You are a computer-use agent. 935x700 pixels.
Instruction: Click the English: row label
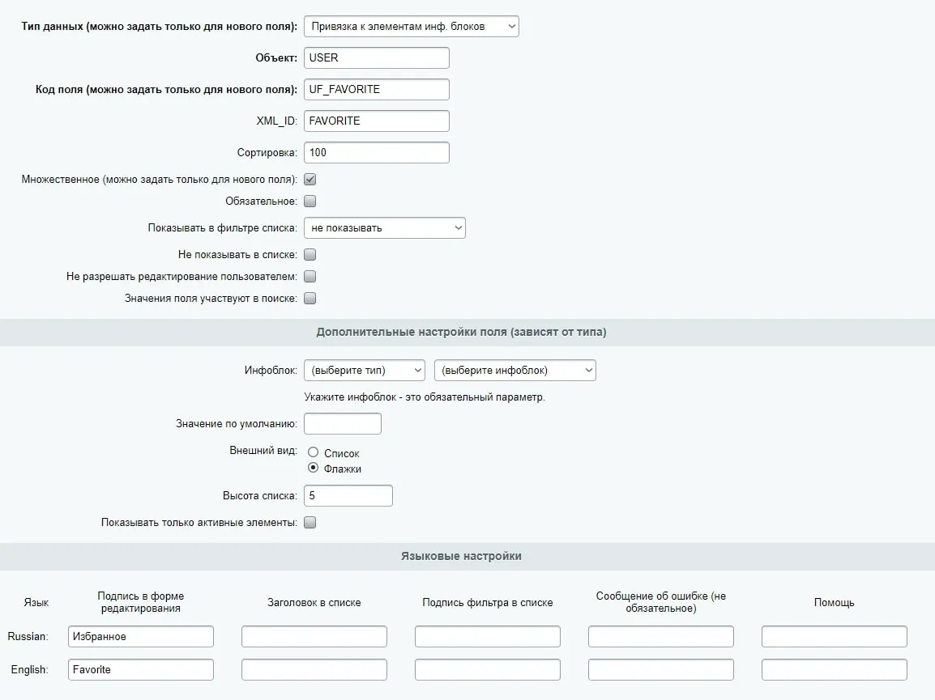pyautogui.click(x=29, y=669)
